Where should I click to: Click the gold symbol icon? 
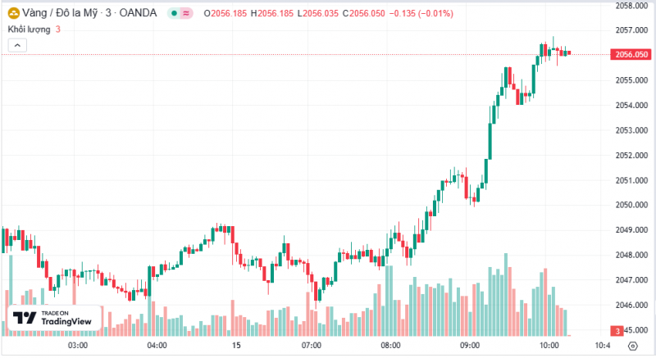(x=13, y=14)
